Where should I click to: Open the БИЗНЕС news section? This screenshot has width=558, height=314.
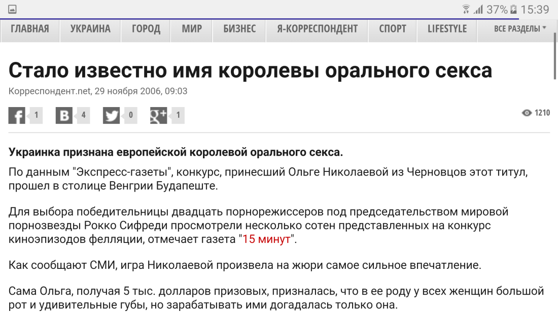click(239, 29)
